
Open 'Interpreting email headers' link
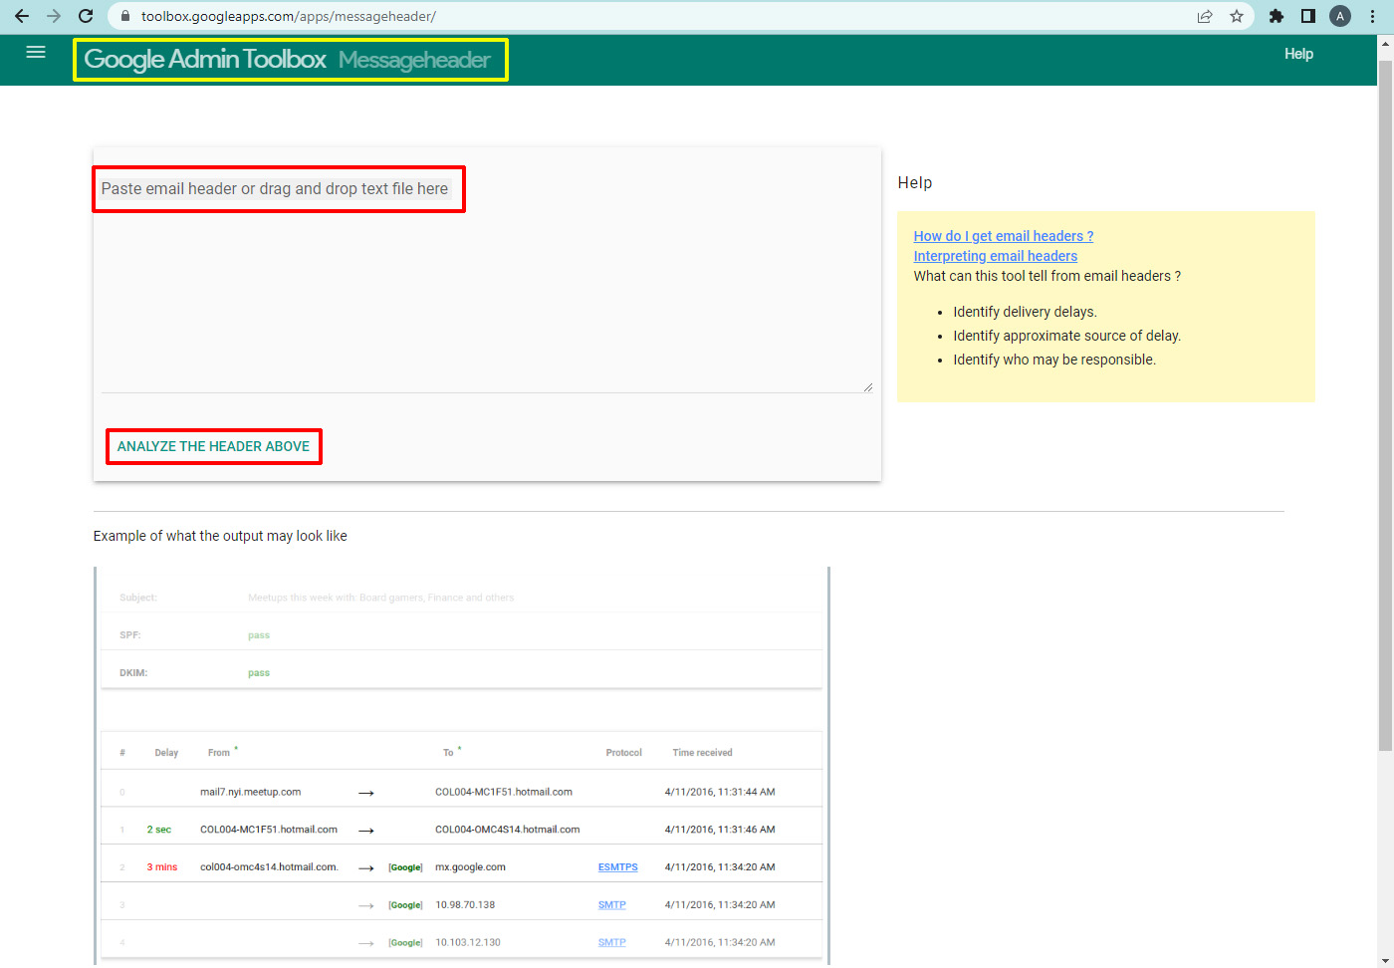coord(995,256)
